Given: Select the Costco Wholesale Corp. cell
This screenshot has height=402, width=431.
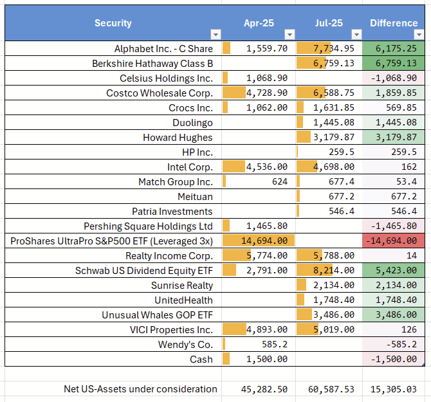Looking at the screenshot, I should click(113, 93).
